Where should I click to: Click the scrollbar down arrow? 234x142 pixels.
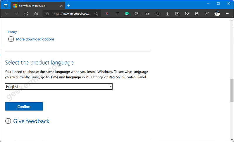[x=232, y=140]
